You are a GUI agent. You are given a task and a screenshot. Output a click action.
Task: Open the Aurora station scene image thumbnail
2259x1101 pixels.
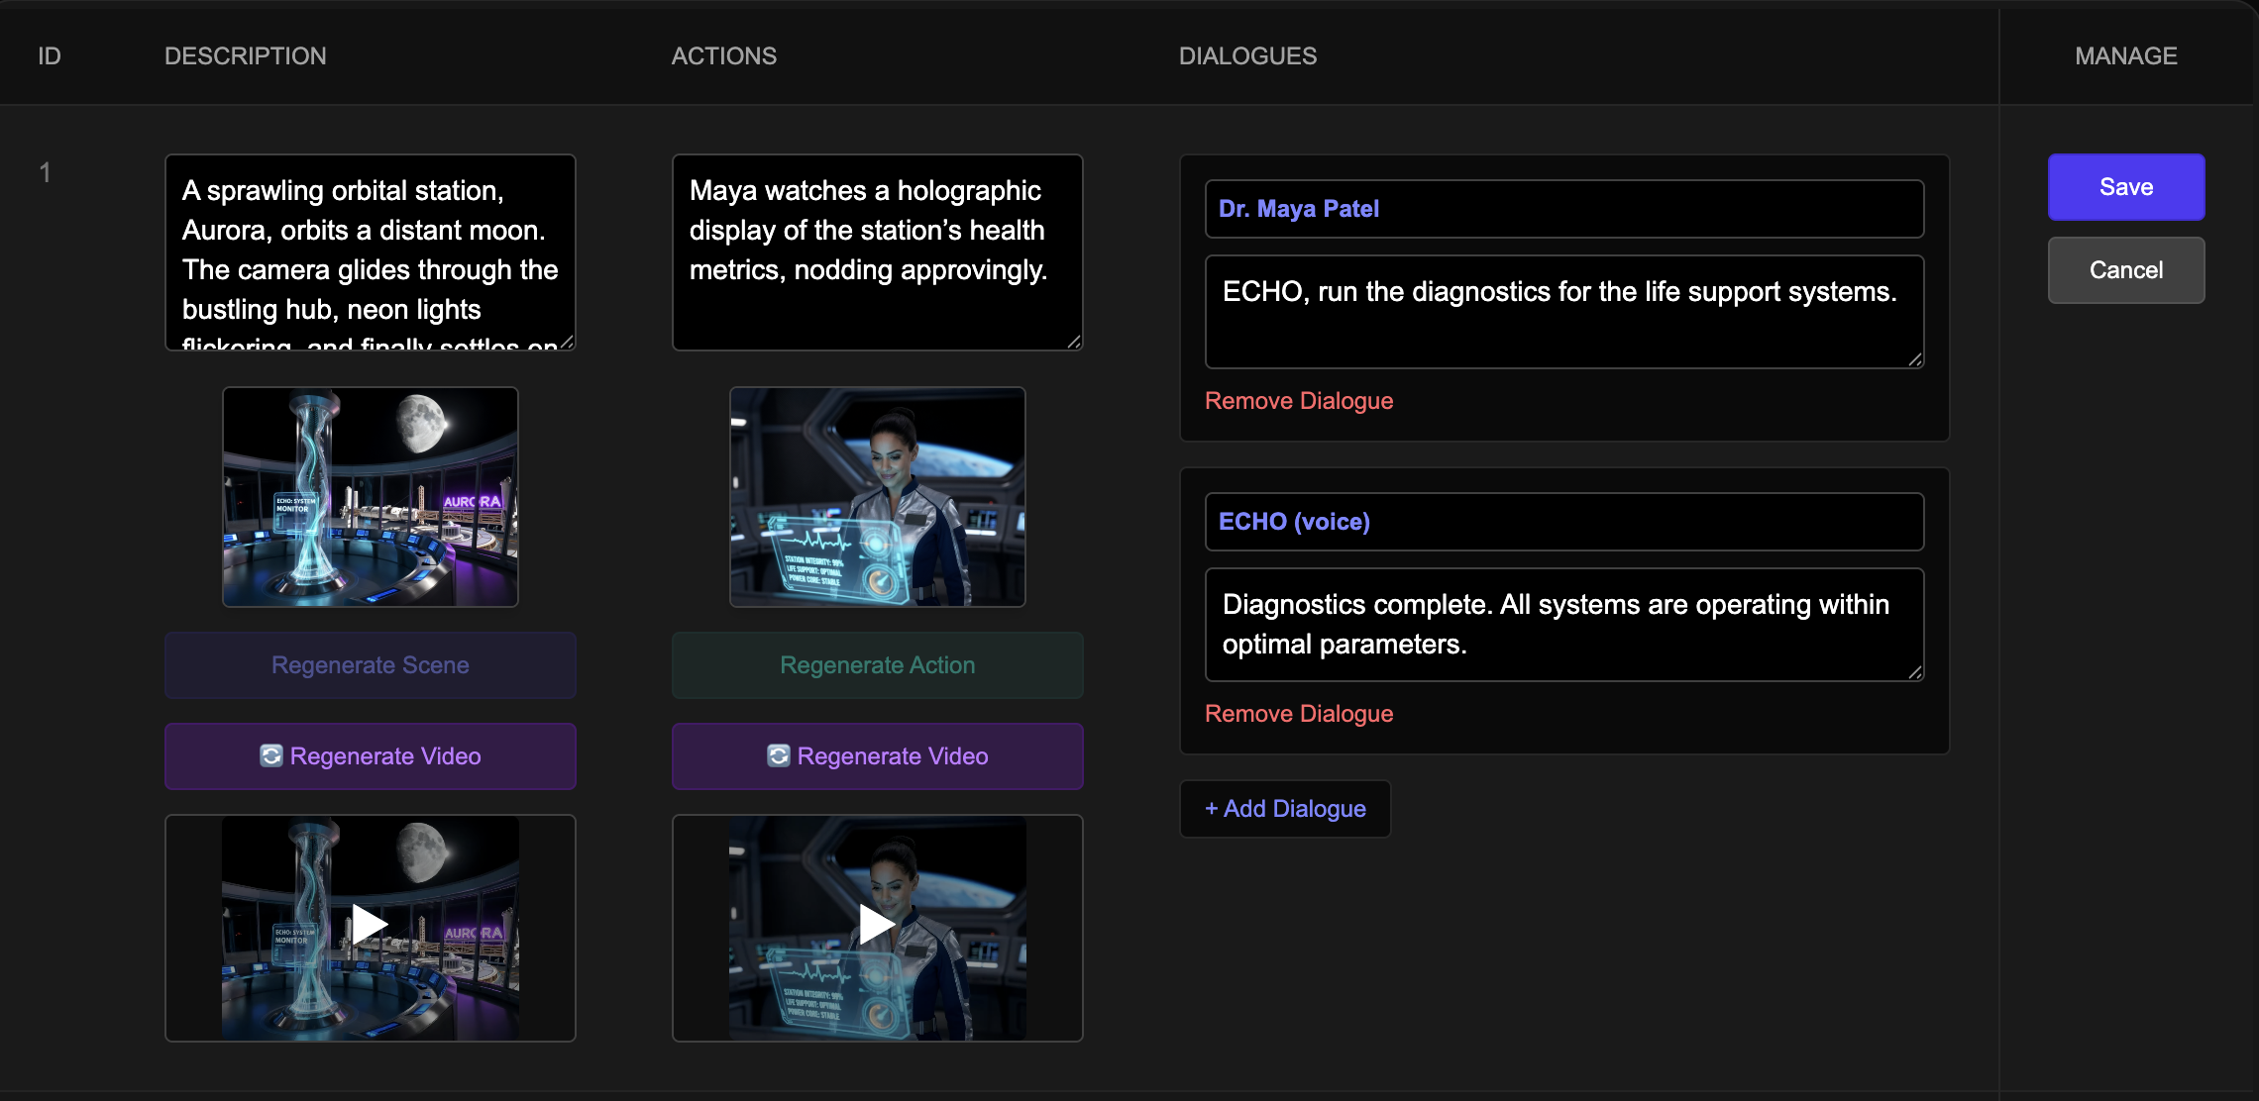(x=370, y=497)
